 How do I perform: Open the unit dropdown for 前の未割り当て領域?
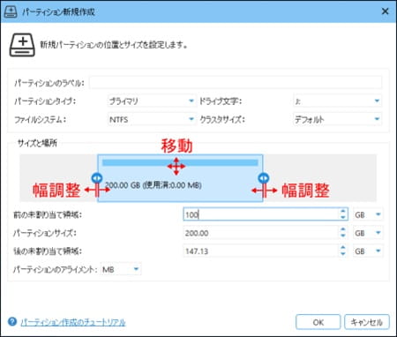tap(368, 214)
